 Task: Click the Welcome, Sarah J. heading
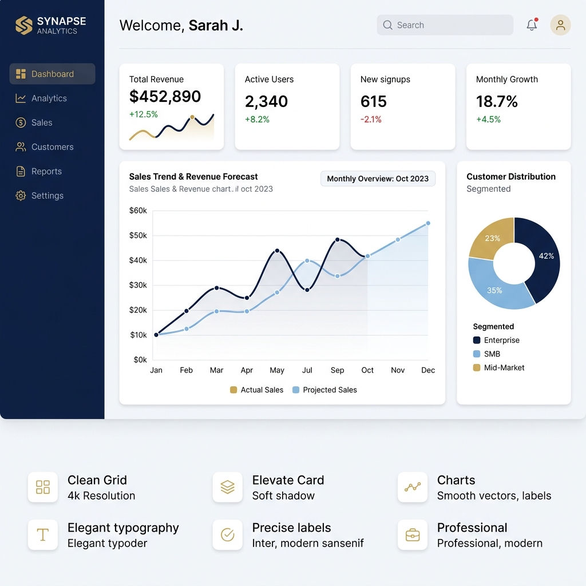pyautogui.click(x=181, y=25)
